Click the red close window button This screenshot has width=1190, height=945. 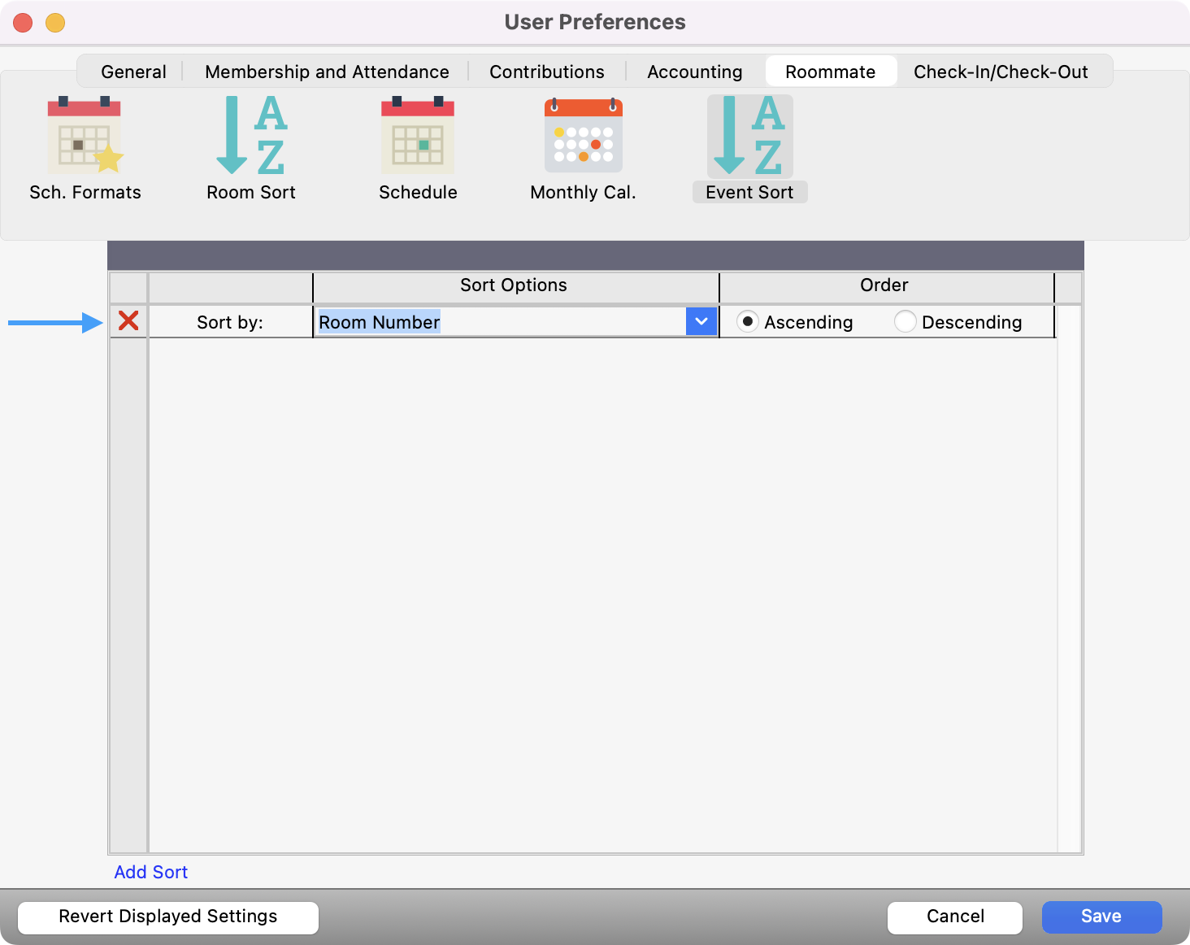(x=23, y=23)
